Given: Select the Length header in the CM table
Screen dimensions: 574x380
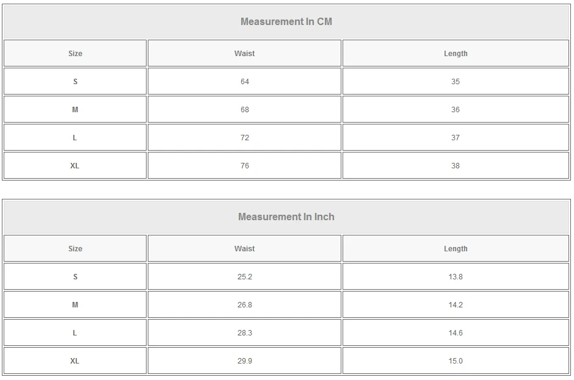Looking at the screenshot, I should 456,54.
